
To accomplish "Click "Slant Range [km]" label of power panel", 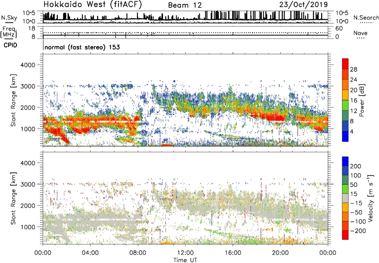I will [13, 100].
